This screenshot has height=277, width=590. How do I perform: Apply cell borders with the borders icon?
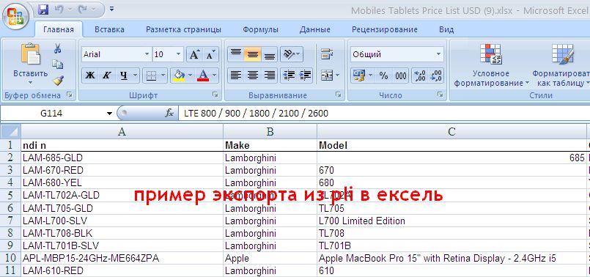(151, 75)
